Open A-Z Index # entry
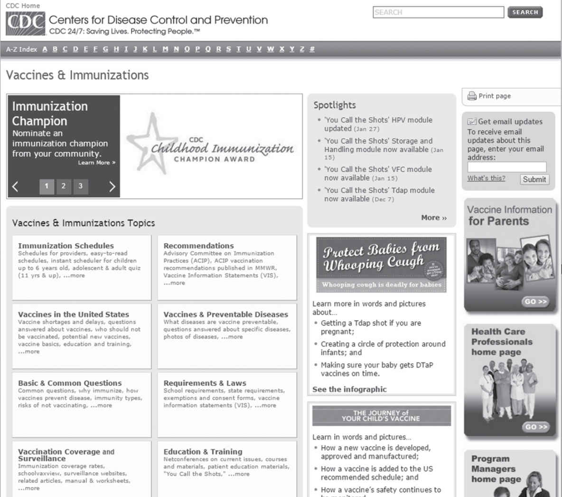 (x=312, y=49)
